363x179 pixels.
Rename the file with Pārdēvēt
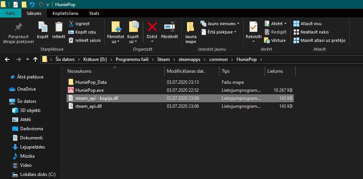pyautogui.click(x=170, y=30)
